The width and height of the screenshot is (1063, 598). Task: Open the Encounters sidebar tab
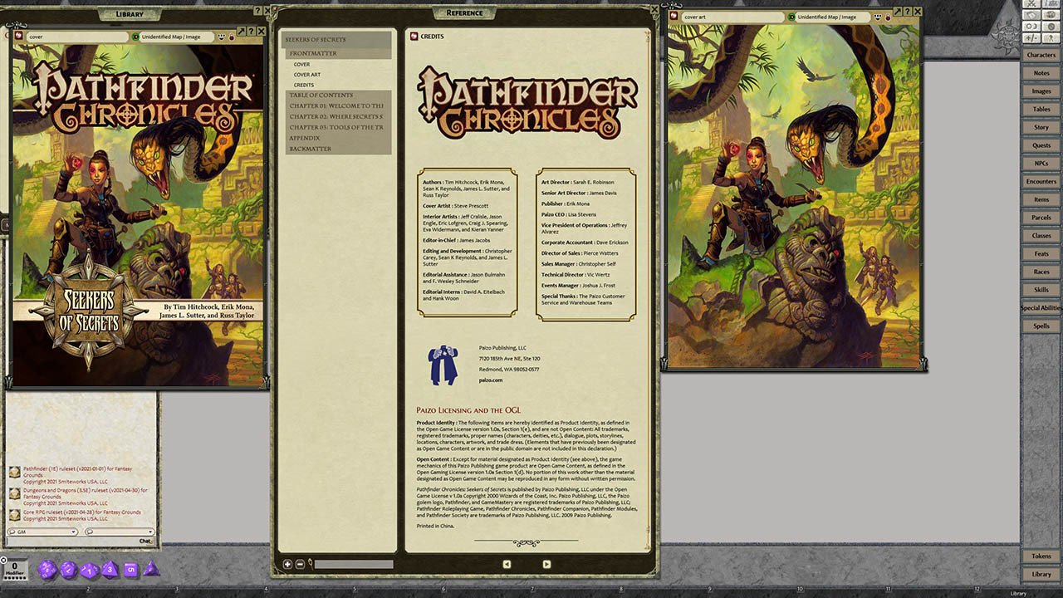[1041, 182]
